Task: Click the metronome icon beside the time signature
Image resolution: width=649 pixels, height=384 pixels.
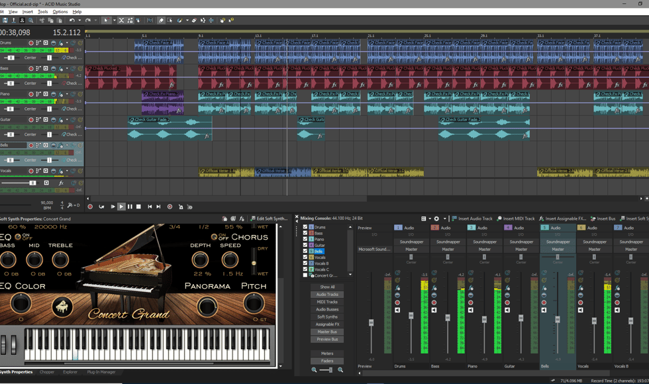Action: point(71,205)
